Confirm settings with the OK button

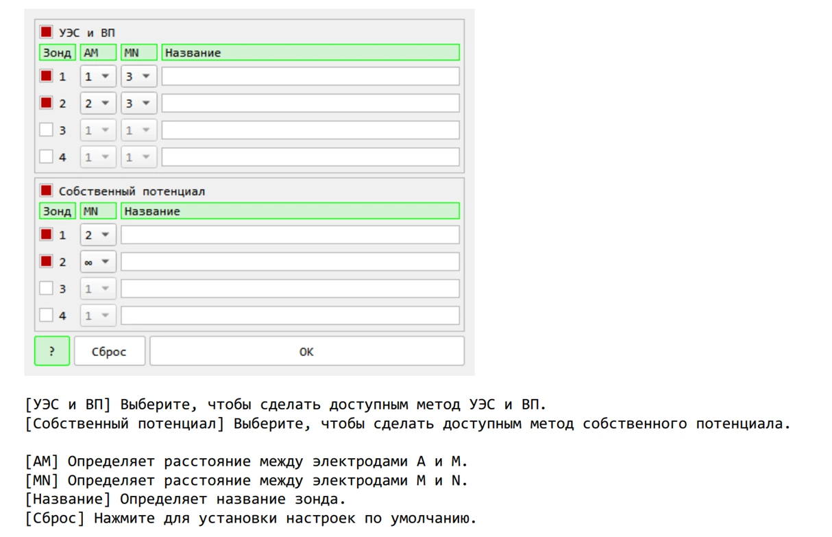tap(306, 351)
